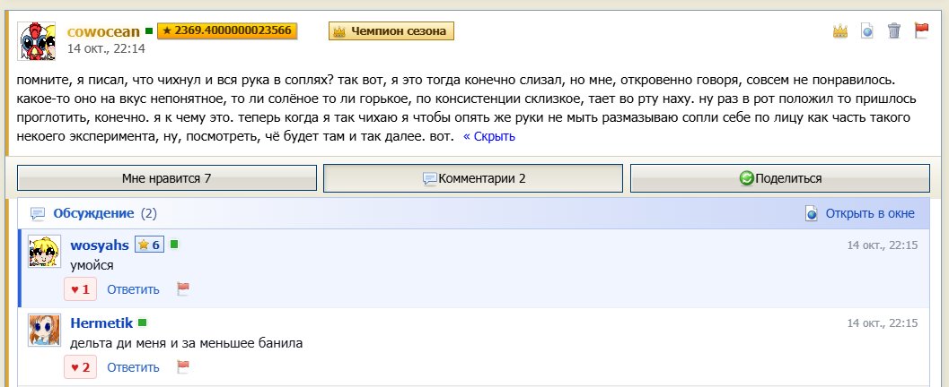Image resolution: width=949 pixels, height=387 pixels.
Task: Open cowocean's avatar image
Action: (x=36, y=41)
